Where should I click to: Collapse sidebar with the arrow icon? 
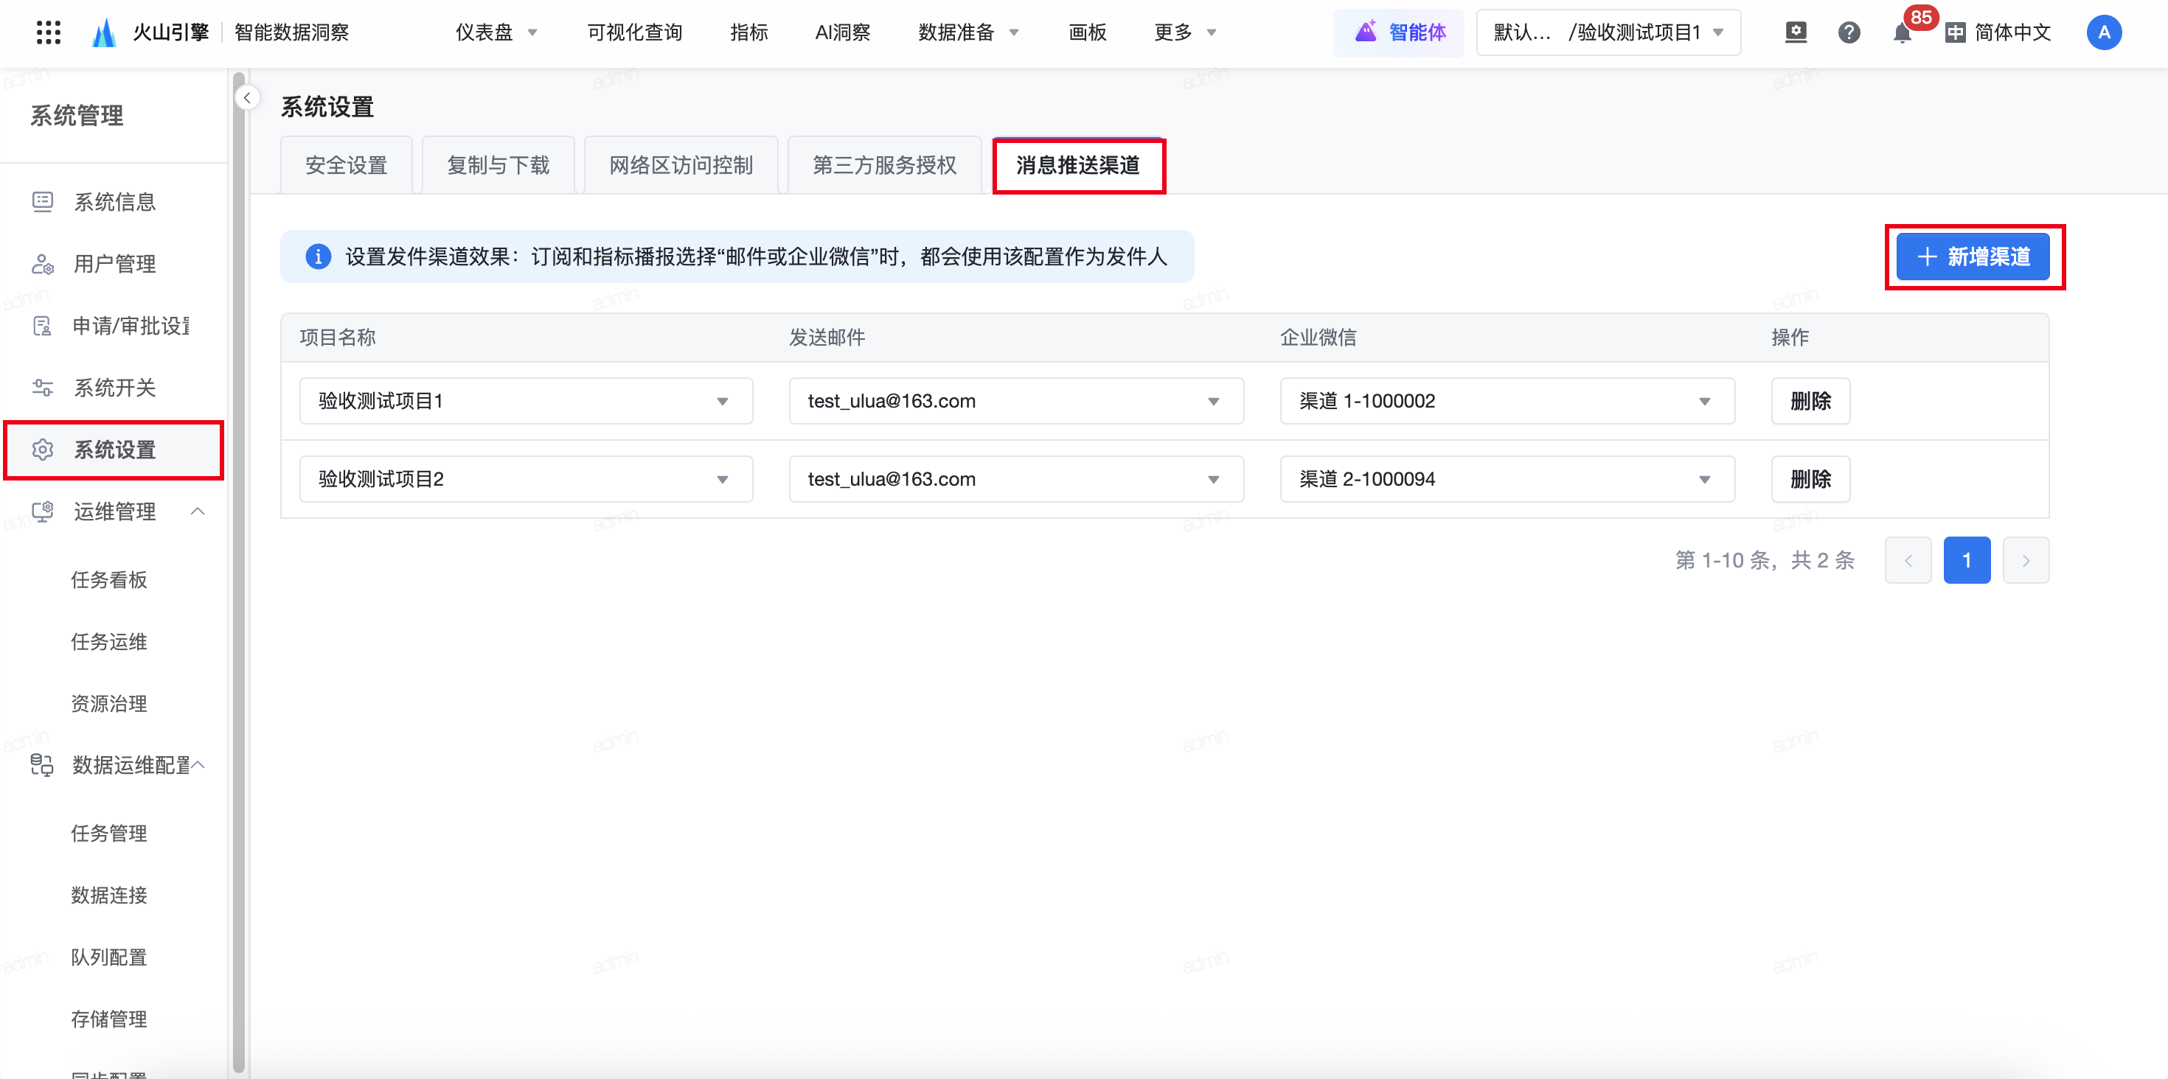tap(246, 99)
